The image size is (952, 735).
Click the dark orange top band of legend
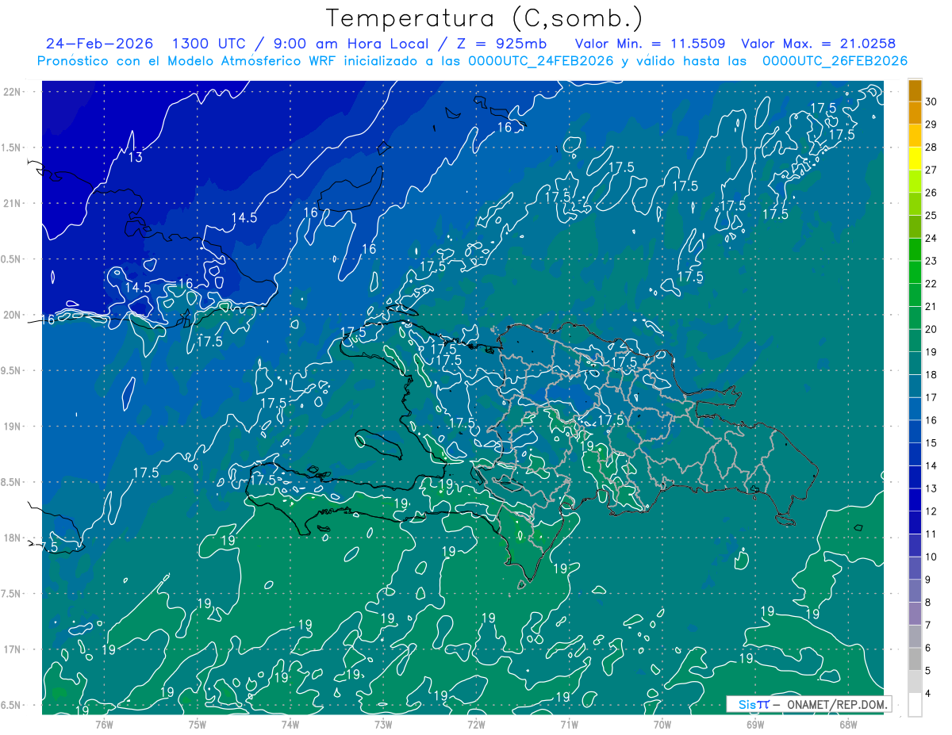pos(915,90)
